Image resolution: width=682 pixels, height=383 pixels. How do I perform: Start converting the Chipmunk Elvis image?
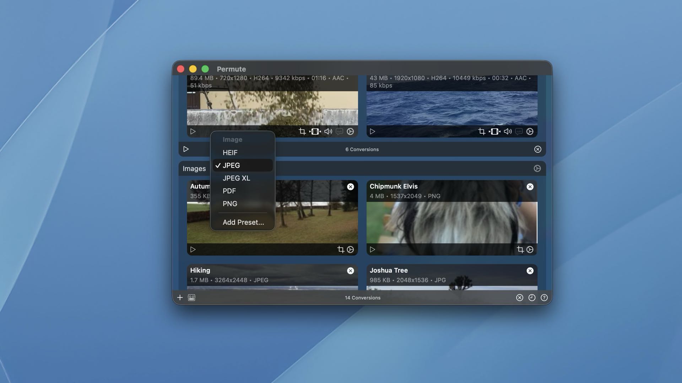point(372,250)
